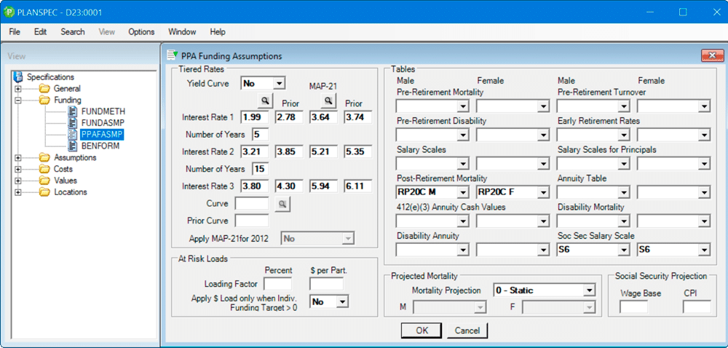This screenshot has width=728, height=348.
Task: Click the Curve lookup magnifier icon
Action: pos(282,204)
